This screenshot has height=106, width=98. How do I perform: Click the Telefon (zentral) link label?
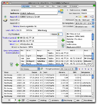coord(10,38)
